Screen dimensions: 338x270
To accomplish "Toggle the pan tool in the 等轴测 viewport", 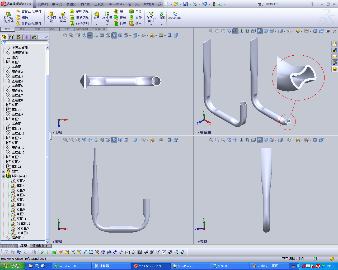I will click(x=235, y=31).
